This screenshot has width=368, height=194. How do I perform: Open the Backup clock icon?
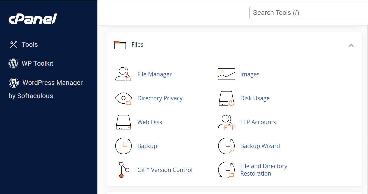point(123,146)
